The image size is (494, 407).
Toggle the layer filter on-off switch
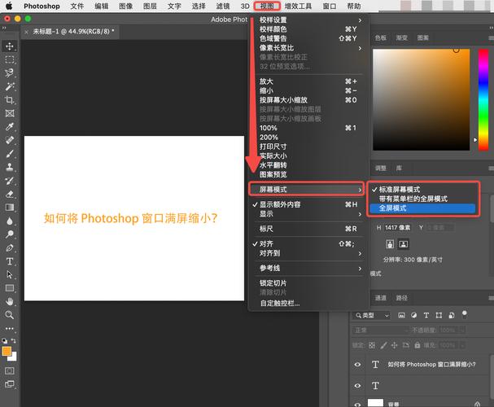(x=464, y=313)
